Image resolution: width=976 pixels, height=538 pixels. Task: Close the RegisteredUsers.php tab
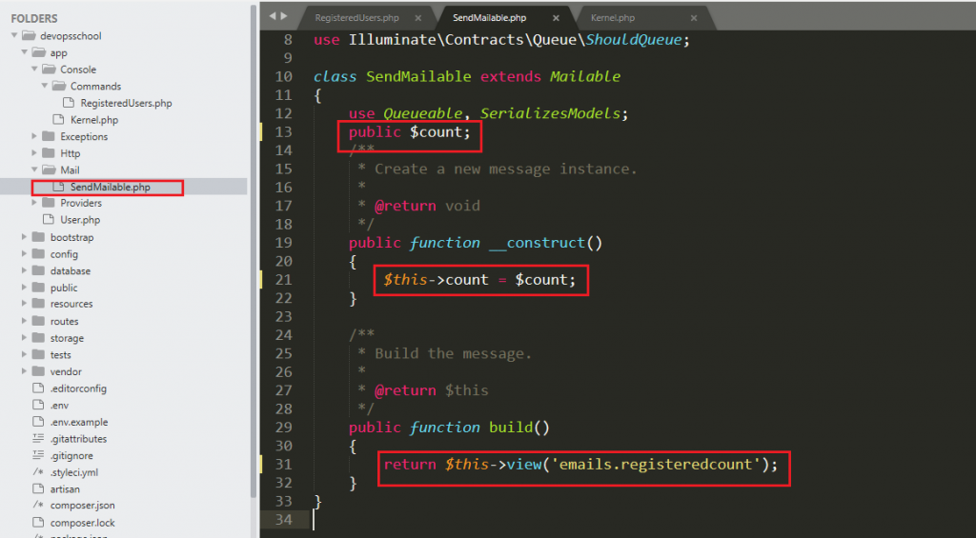point(419,17)
